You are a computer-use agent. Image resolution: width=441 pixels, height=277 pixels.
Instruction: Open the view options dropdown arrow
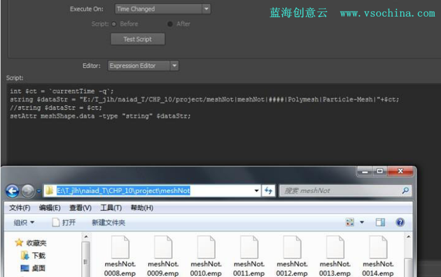[362, 222]
